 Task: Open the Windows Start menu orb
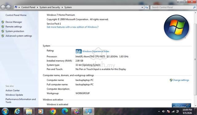tap(5, 111)
